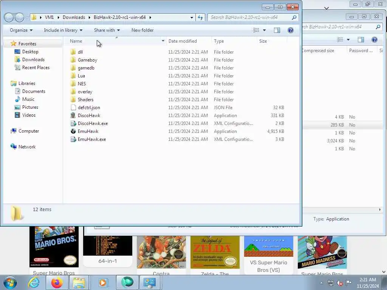387x290 pixels.
Task: Show hidden tray icons arrow
Action: click(321, 283)
